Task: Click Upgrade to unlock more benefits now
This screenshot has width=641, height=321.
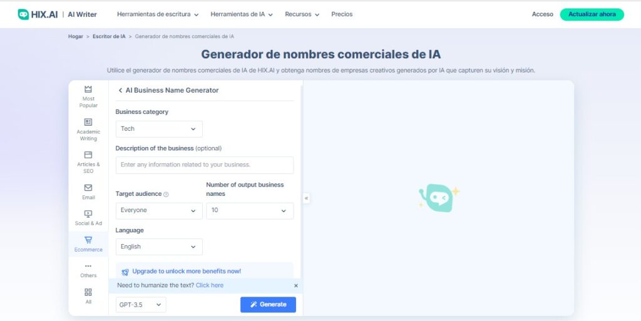Action: pos(187,271)
